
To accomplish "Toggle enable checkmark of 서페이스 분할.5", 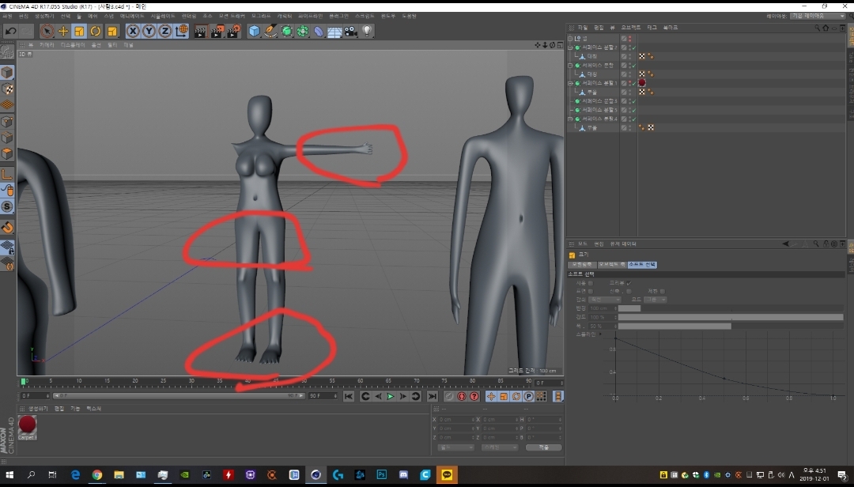I will tap(634, 110).
